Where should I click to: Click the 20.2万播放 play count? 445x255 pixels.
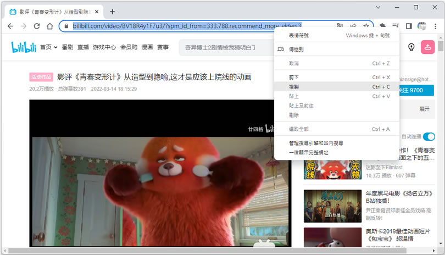tap(41, 89)
